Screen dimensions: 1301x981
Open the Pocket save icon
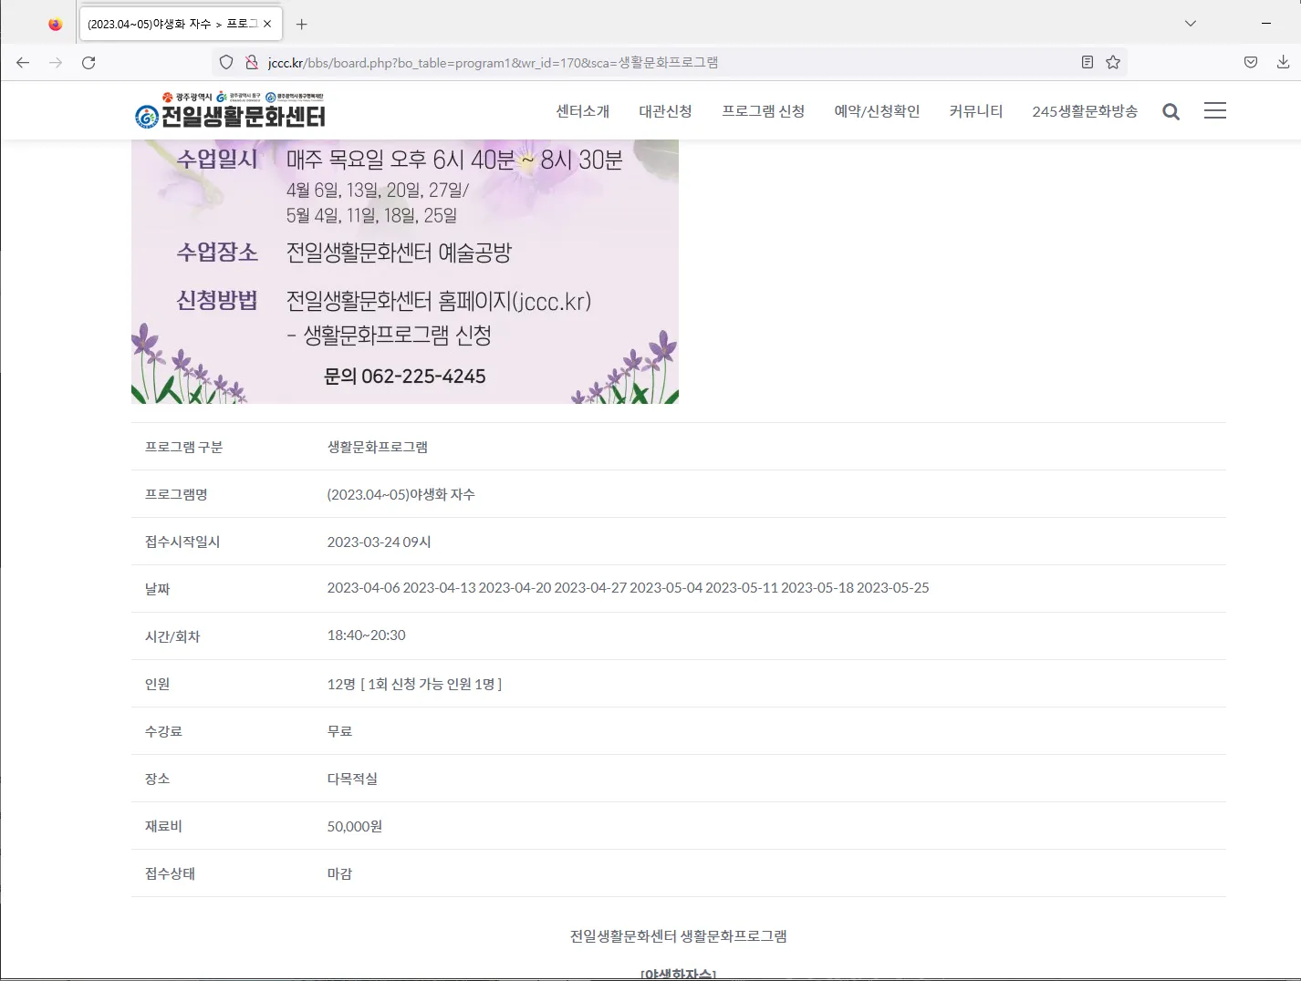point(1251,62)
